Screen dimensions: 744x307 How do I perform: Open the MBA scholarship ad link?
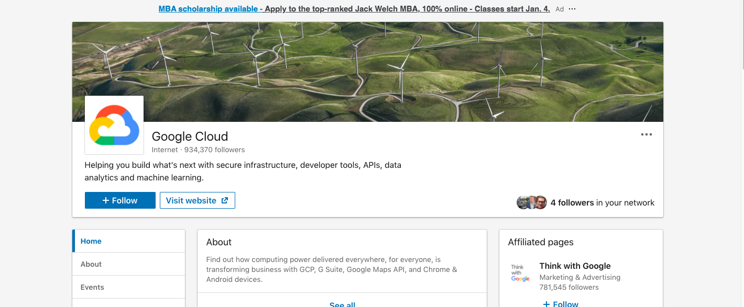[354, 9]
